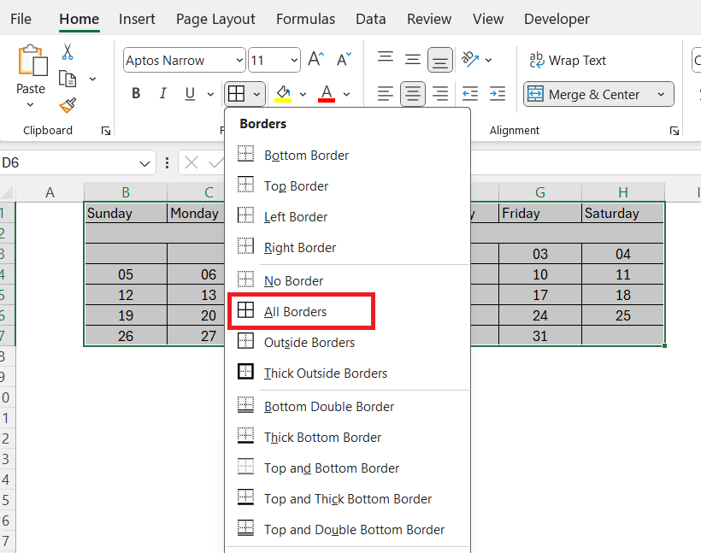
Task: Decrease font size with smaller A
Action: [x=344, y=60]
